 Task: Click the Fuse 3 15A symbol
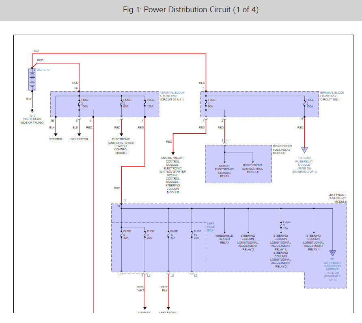pos(281,225)
